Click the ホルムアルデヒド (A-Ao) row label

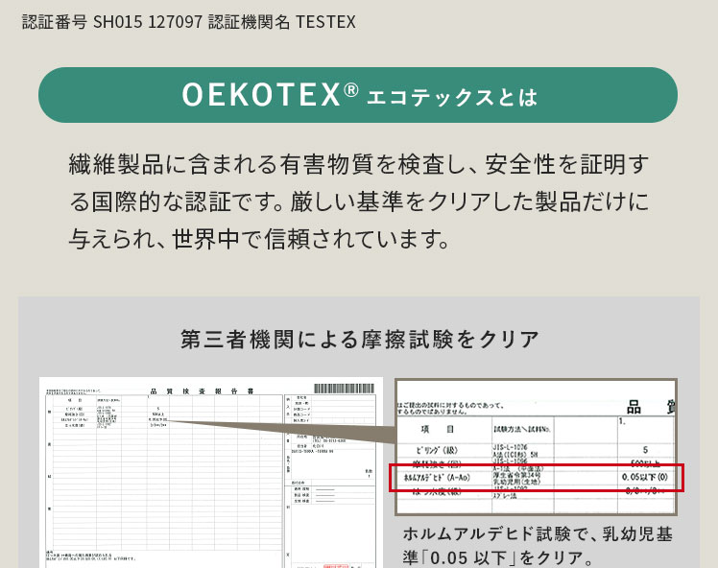[x=437, y=477]
